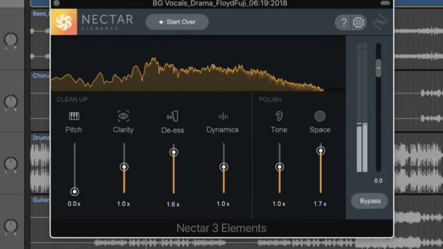Toggle the Bypass button
This screenshot has height=249, width=443.
(370, 201)
